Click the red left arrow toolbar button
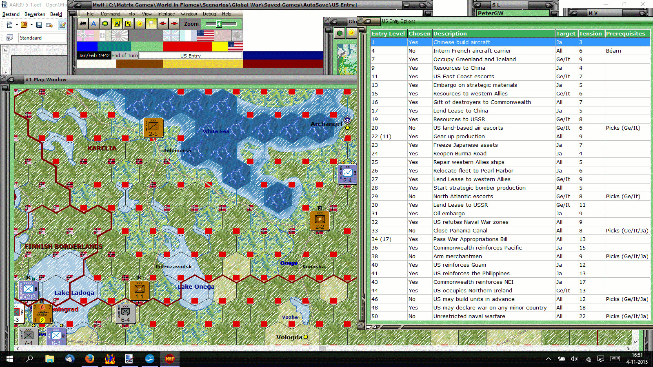Viewport: 653px width, 367px height. (x=163, y=24)
